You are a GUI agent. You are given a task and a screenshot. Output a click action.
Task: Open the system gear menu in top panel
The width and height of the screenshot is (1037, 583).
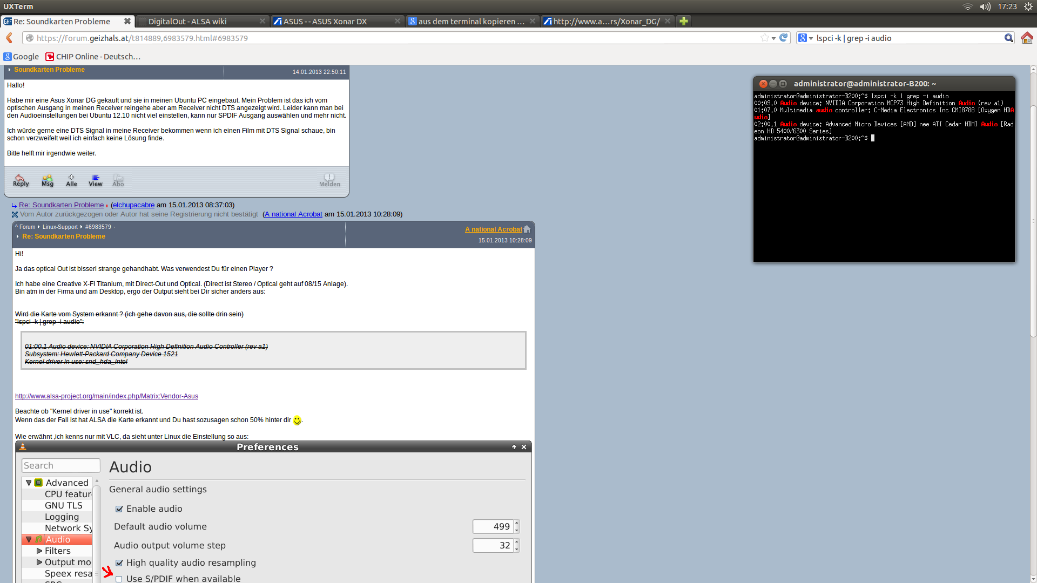(x=1028, y=6)
